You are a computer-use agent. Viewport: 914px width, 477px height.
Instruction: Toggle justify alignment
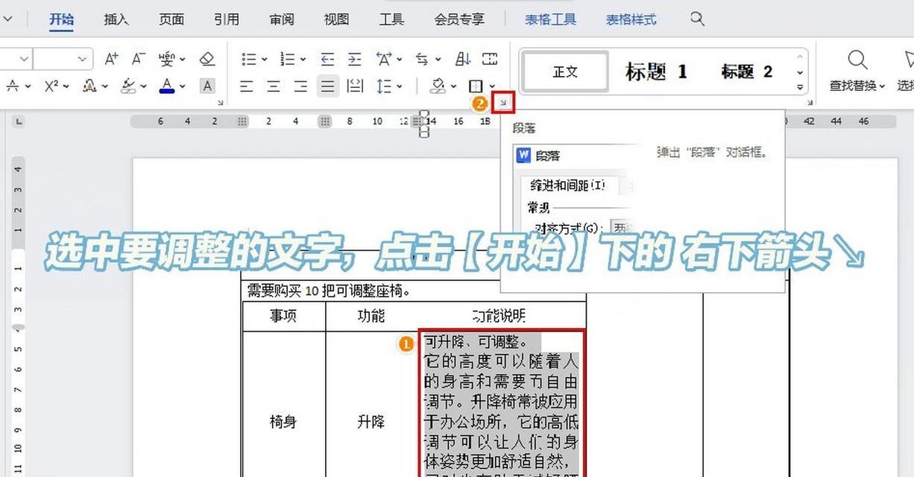[x=327, y=86]
